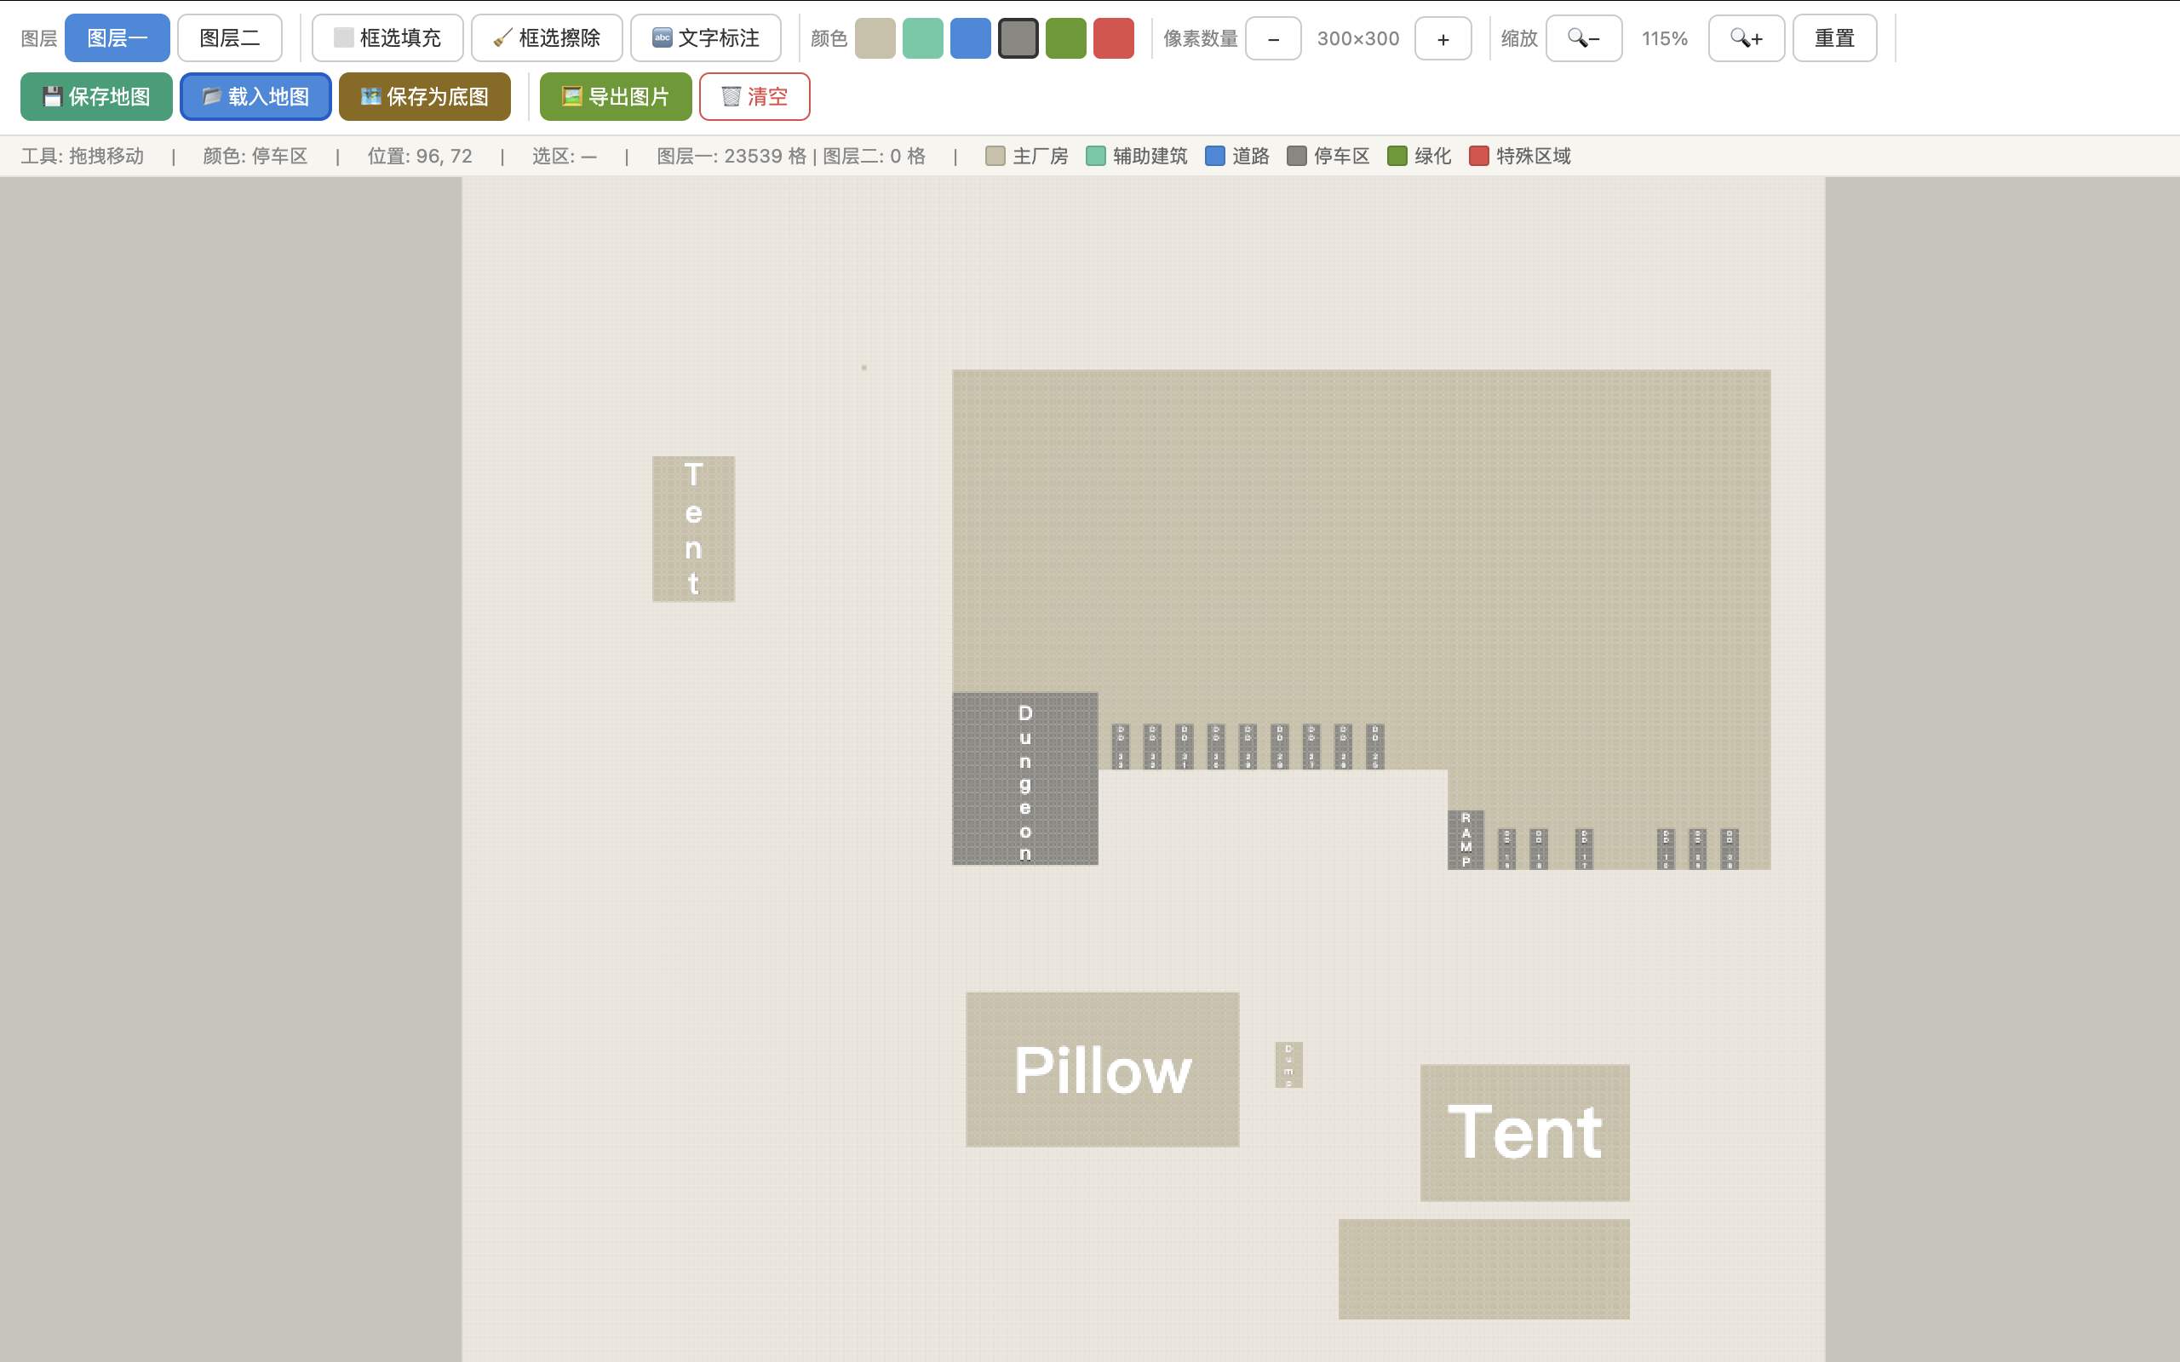
Task: Click the 115% zoom percentage value
Action: pyautogui.click(x=1665, y=39)
